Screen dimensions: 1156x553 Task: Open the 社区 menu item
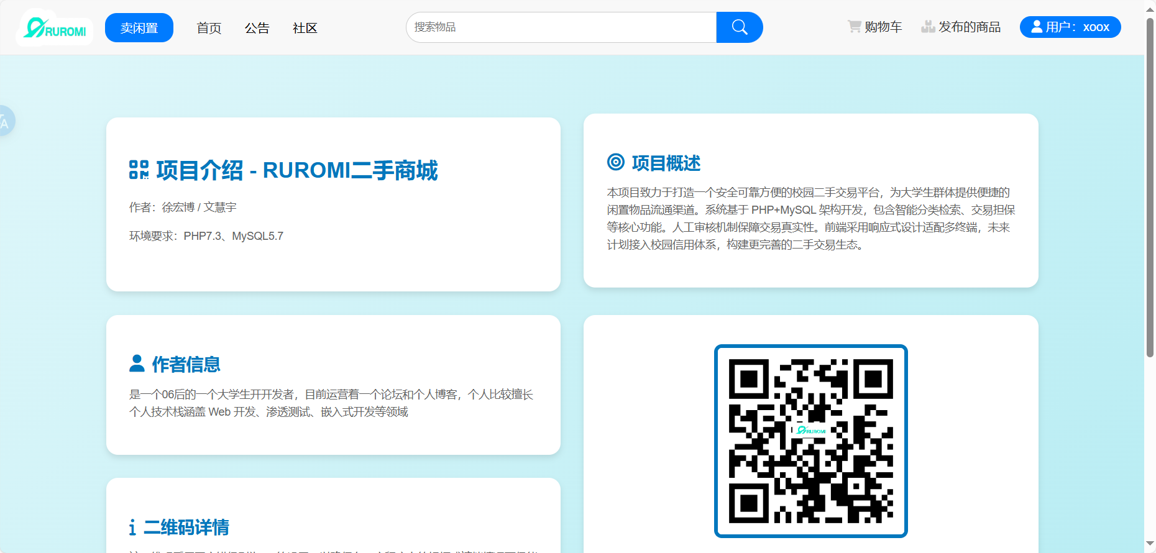click(305, 28)
